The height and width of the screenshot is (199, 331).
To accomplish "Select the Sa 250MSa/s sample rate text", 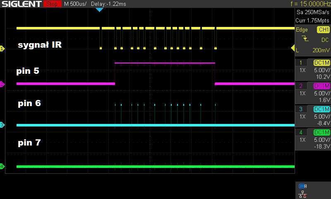I will [x=313, y=12].
